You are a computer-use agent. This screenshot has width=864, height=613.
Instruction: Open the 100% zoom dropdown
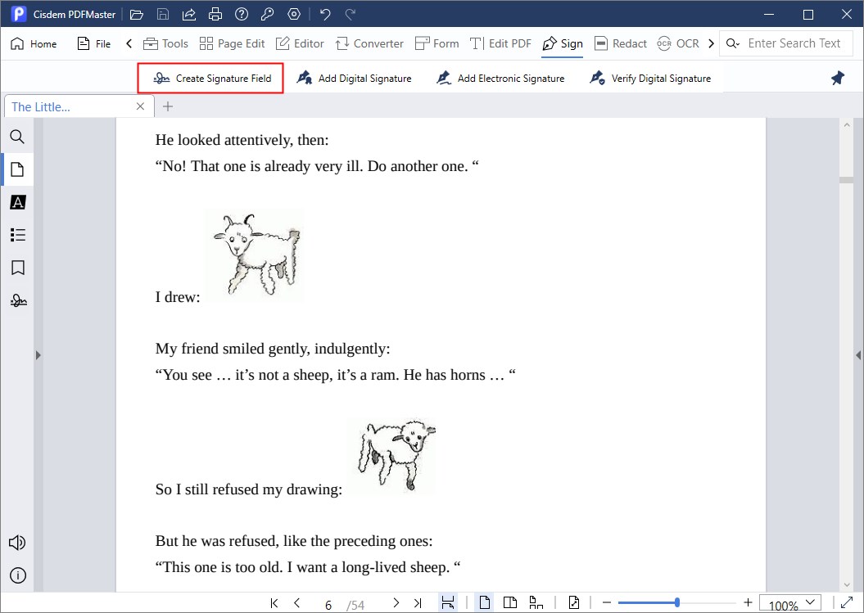(x=791, y=604)
